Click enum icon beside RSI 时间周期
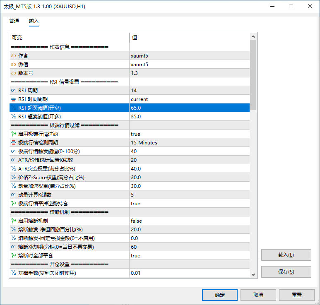Screen dimensions: 320x305 [14, 99]
